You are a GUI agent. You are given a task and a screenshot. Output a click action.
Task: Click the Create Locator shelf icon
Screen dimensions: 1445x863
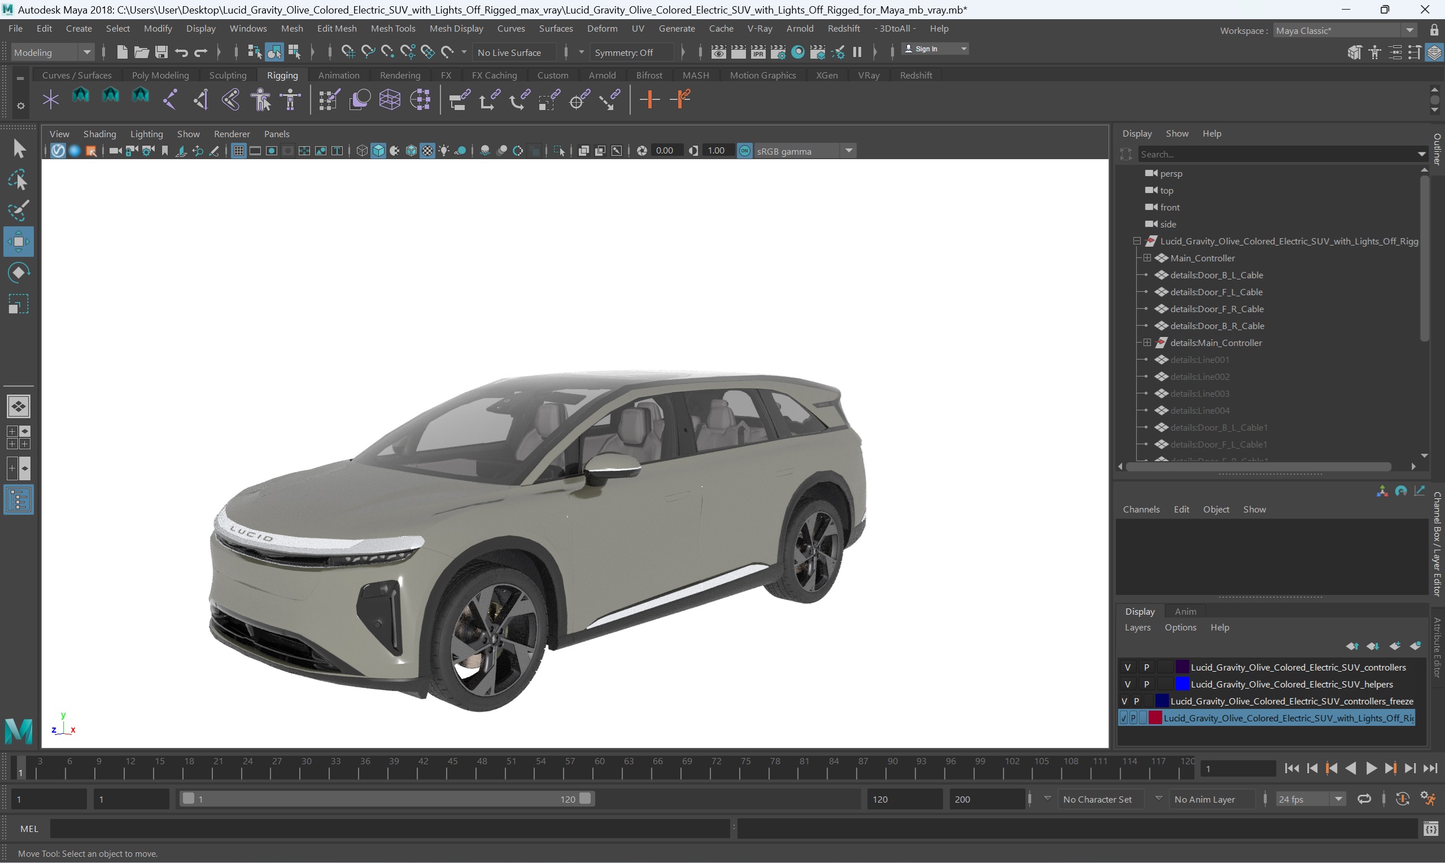point(51,99)
